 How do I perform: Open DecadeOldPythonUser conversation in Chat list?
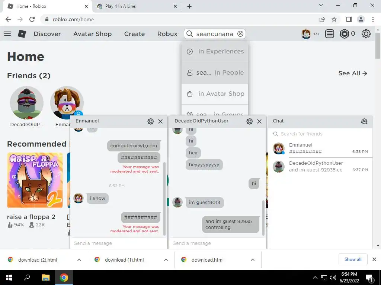(320, 167)
